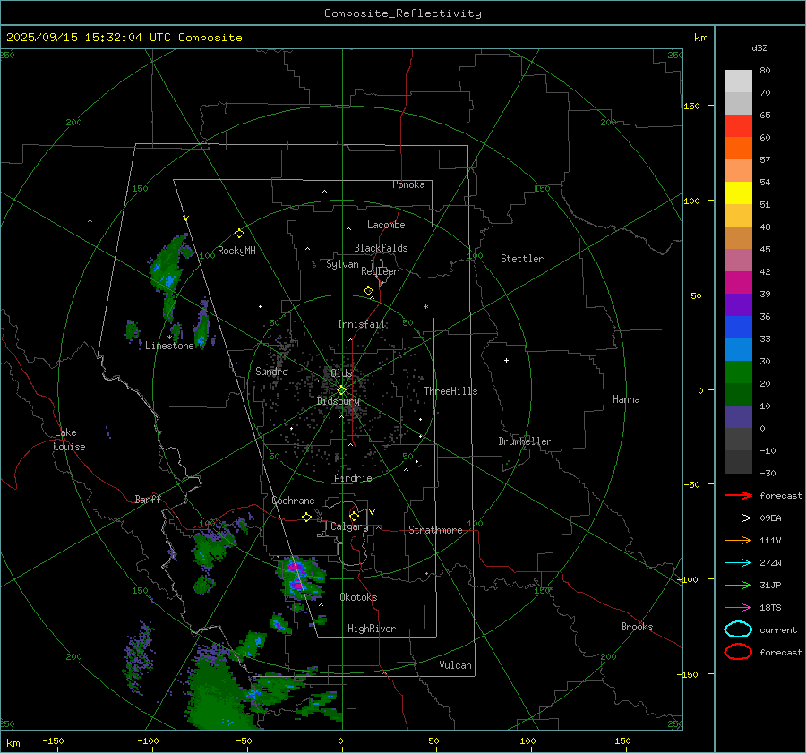Viewport: 806px width, 753px height.
Task: Click the yellow diamond marker under Cochrane
Action: tap(307, 518)
